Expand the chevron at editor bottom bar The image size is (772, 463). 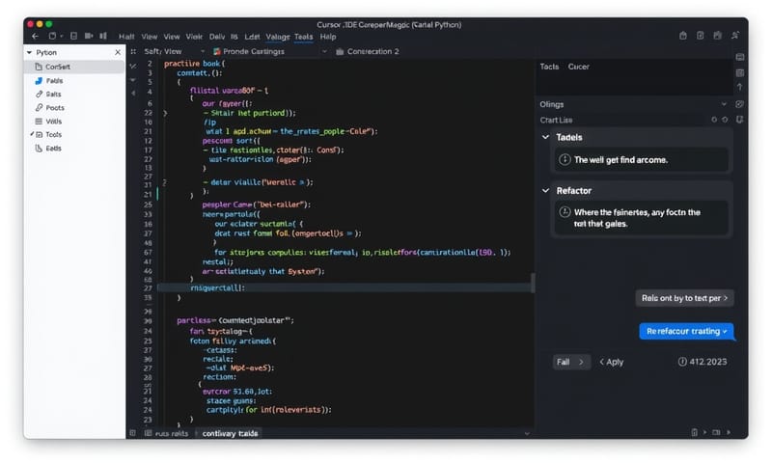tap(527, 433)
